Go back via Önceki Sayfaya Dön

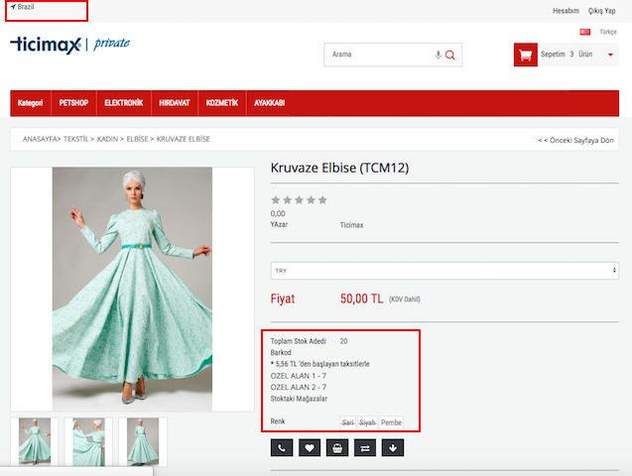coord(576,141)
